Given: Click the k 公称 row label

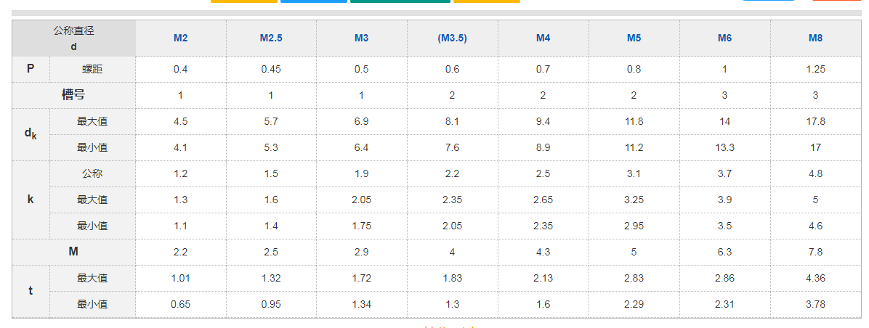Looking at the screenshot, I should (x=92, y=174).
